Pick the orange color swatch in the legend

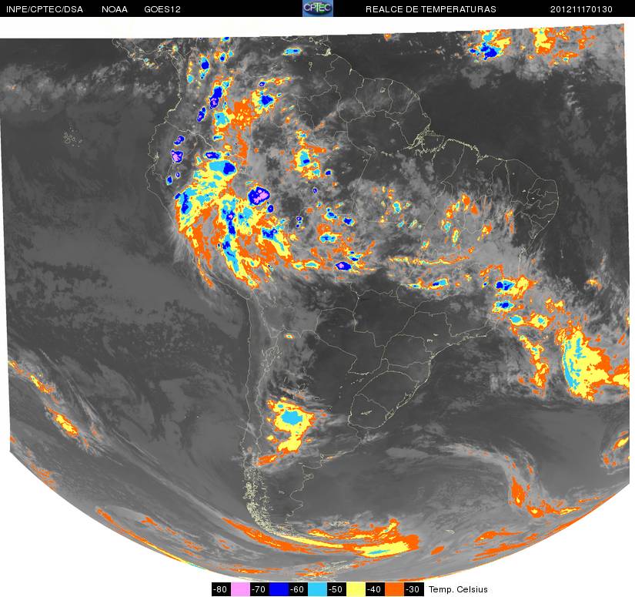click(x=395, y=589)
